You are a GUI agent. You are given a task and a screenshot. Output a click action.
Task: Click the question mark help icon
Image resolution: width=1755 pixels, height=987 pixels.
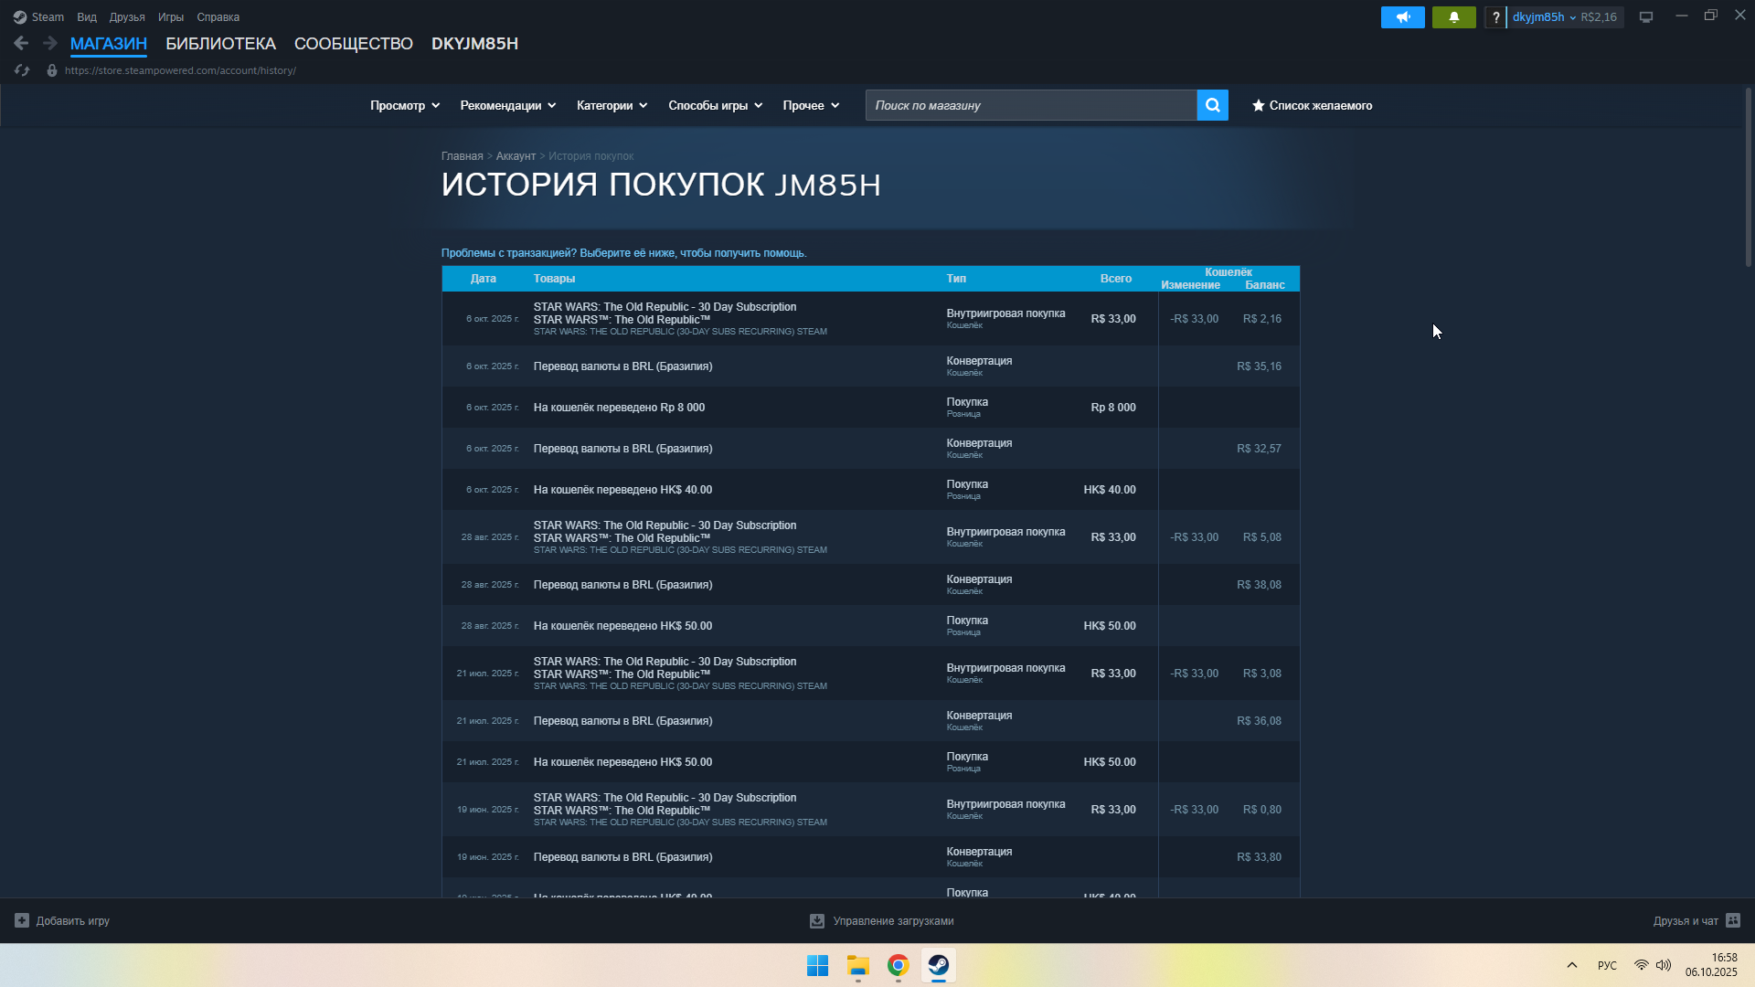1495,17
